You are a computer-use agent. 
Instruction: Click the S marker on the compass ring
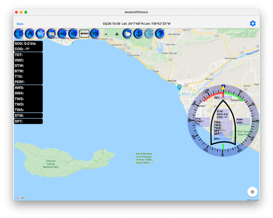[x=223, y=155]
